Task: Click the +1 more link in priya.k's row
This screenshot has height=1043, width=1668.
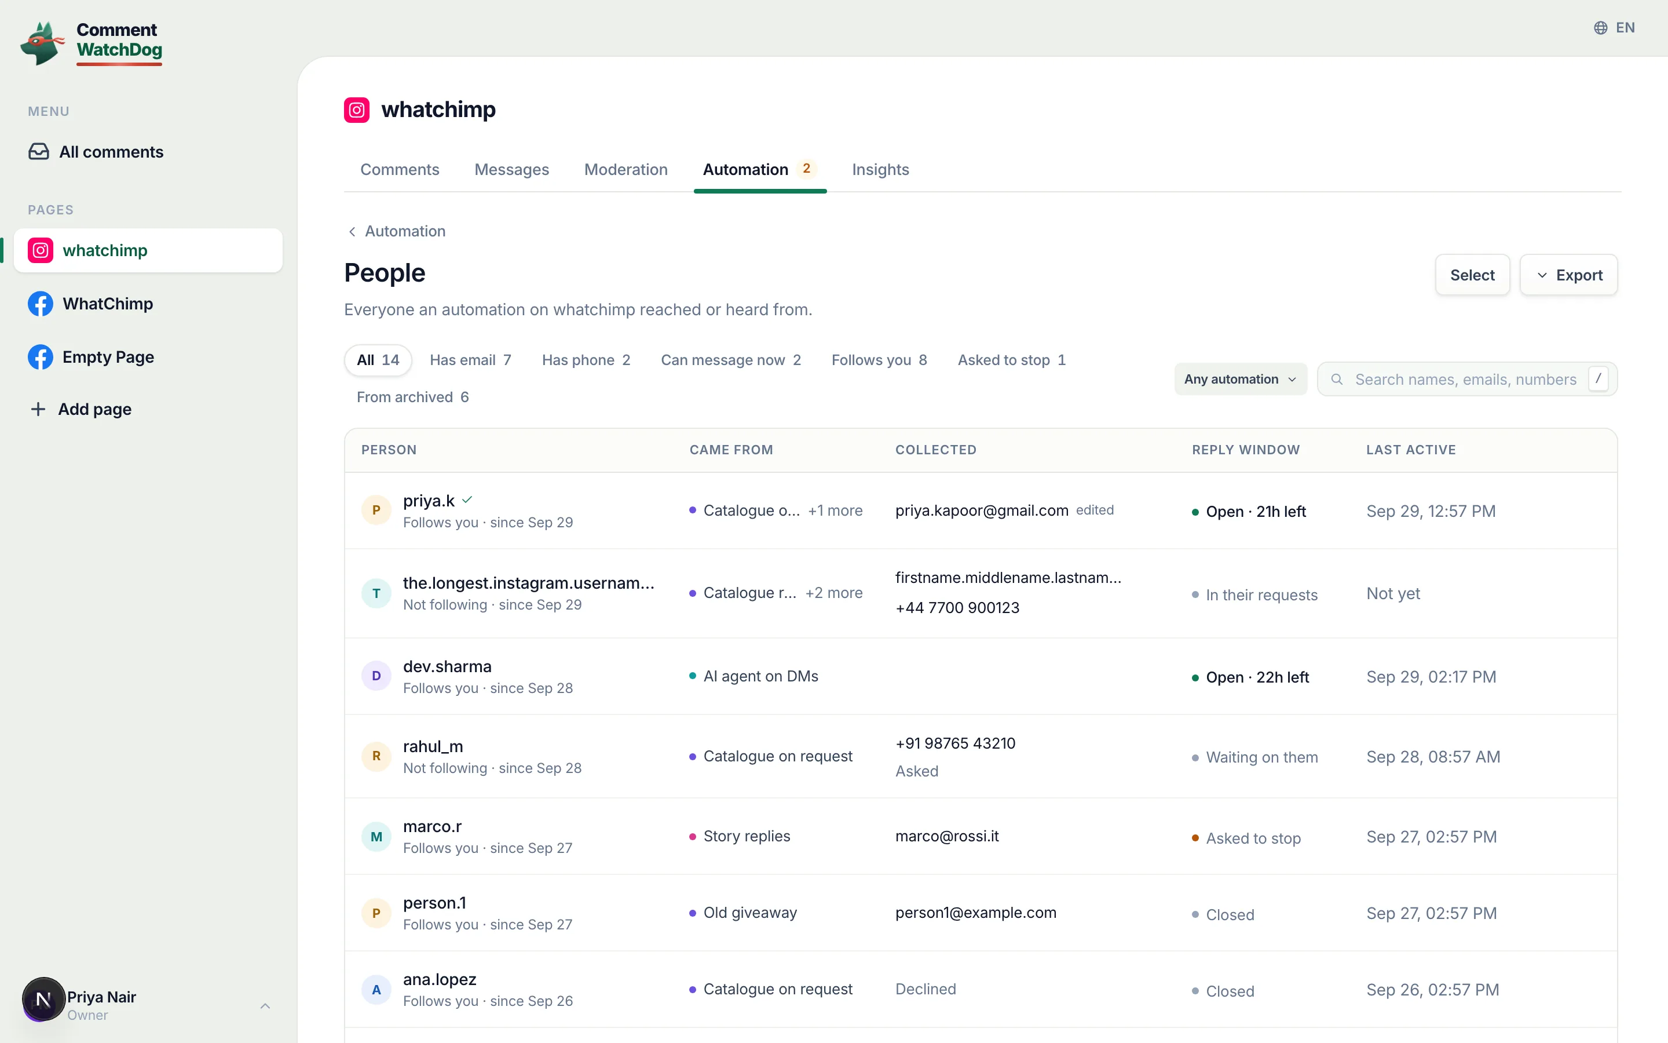Action: click(x=835, y=510)
